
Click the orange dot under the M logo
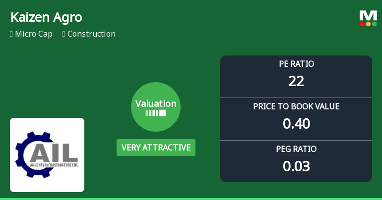coord(368,24)
